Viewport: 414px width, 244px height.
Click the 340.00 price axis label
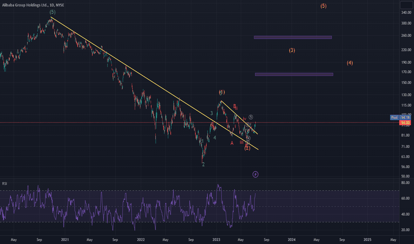pos(406,12)
